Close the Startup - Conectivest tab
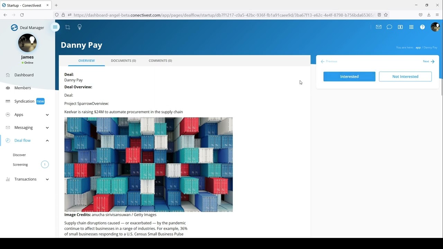This screenshot has width=443, height=249. [x=47, y=5]
